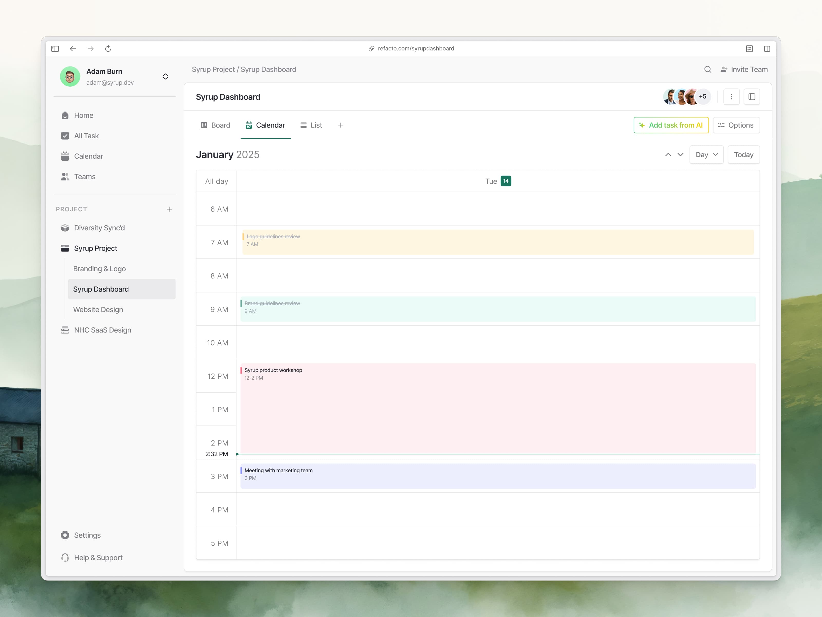Go to previous day with up chevron
822x617 pixels.
(x=668, y=155)
